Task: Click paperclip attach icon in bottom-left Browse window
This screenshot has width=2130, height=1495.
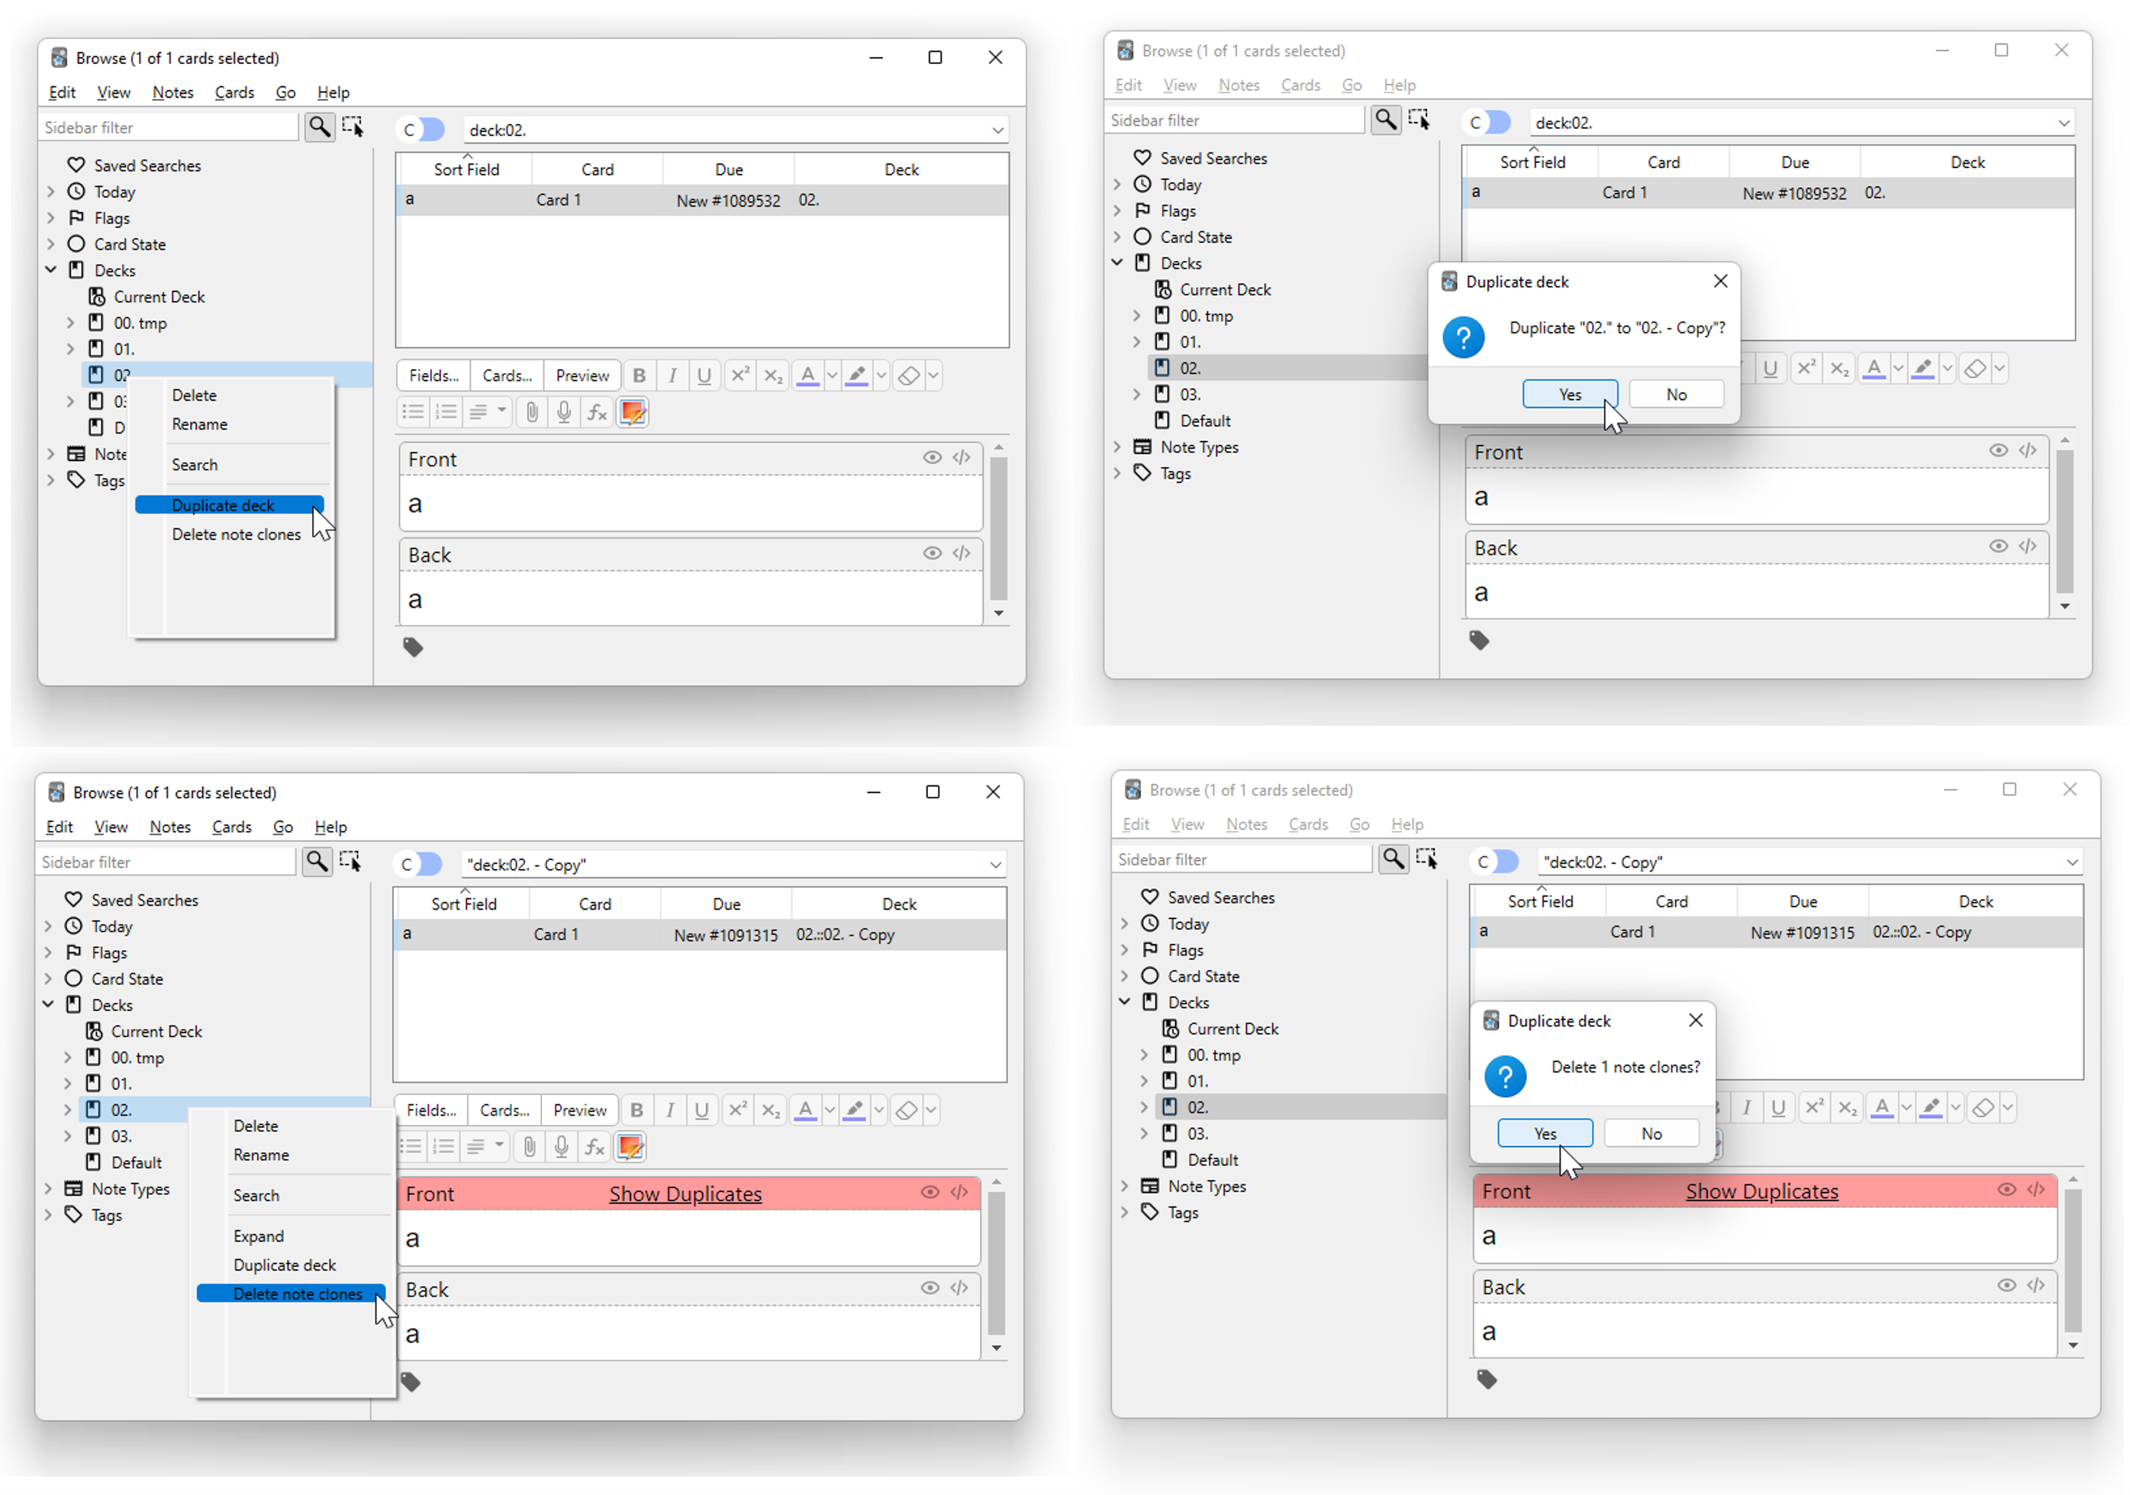Action: point(529,1147)
